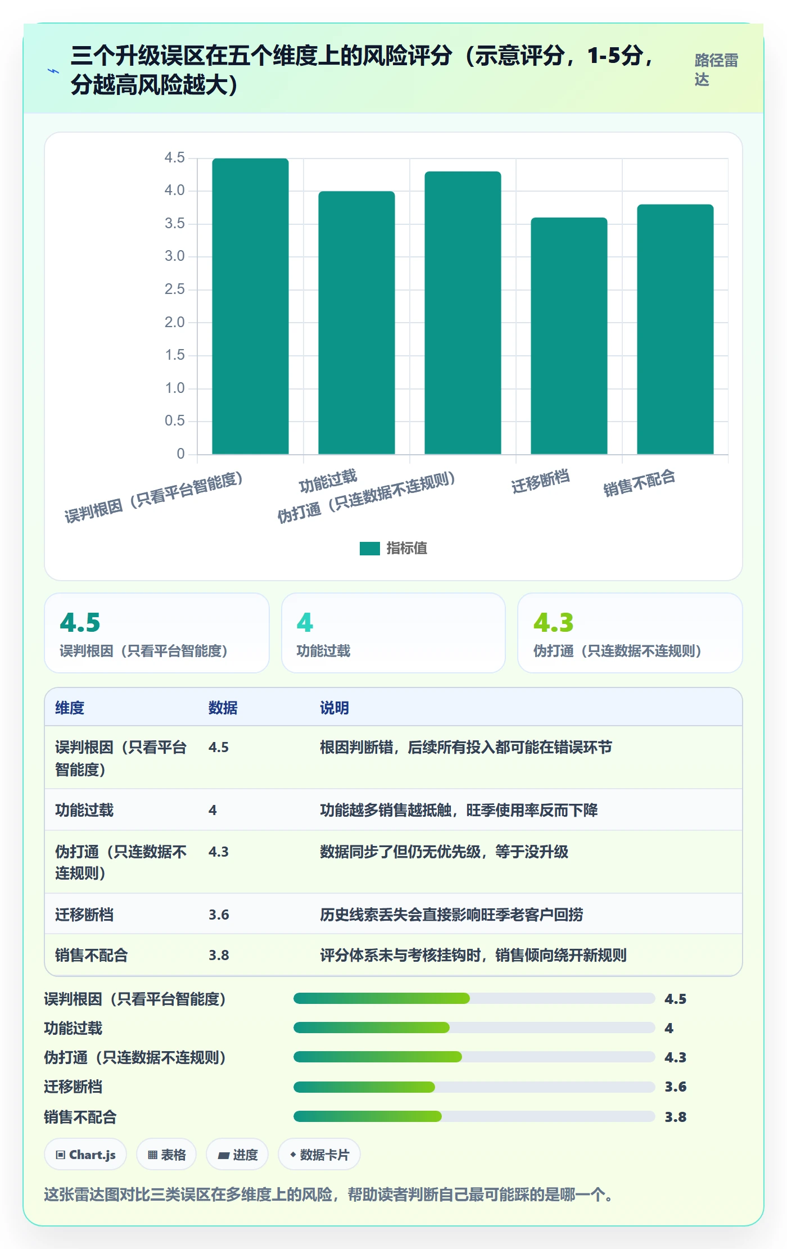The height and width of the screenshot is (1249, 787).
Task: Select table cell 根因判断错，后续所有投入都可能在错误环节
Action: [x=466, y=748]
